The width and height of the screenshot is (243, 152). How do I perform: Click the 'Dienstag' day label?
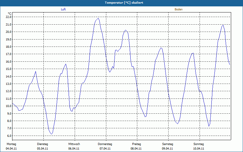[43, 144]
